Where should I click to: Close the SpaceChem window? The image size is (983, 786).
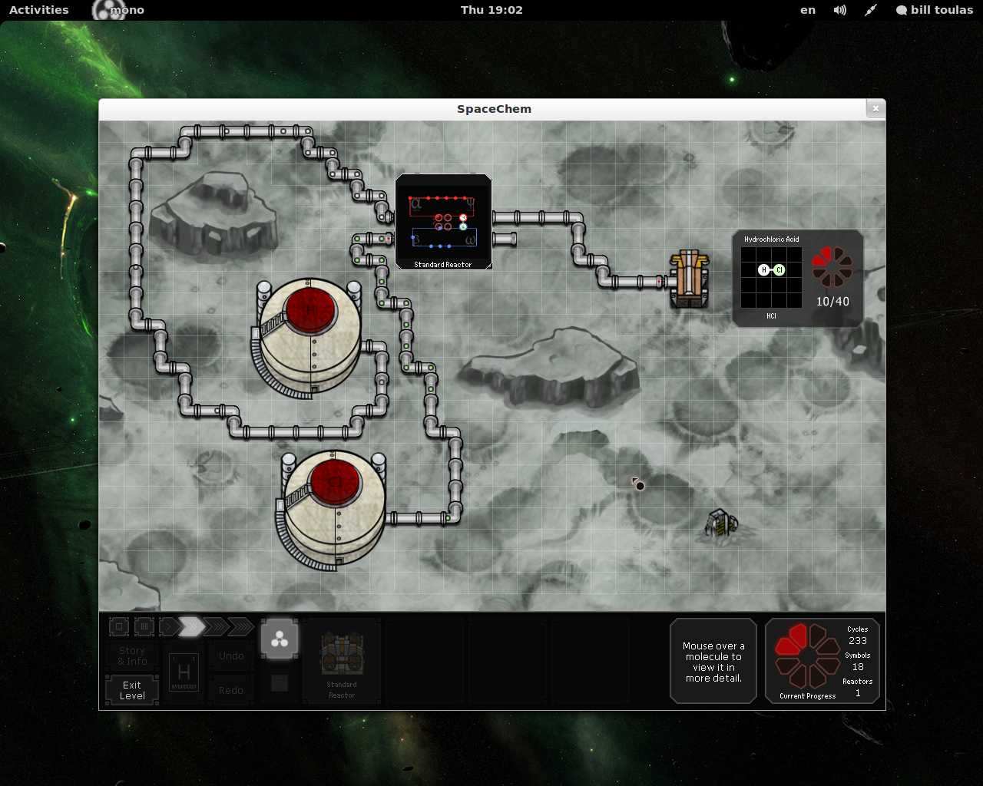click(875, 109)
